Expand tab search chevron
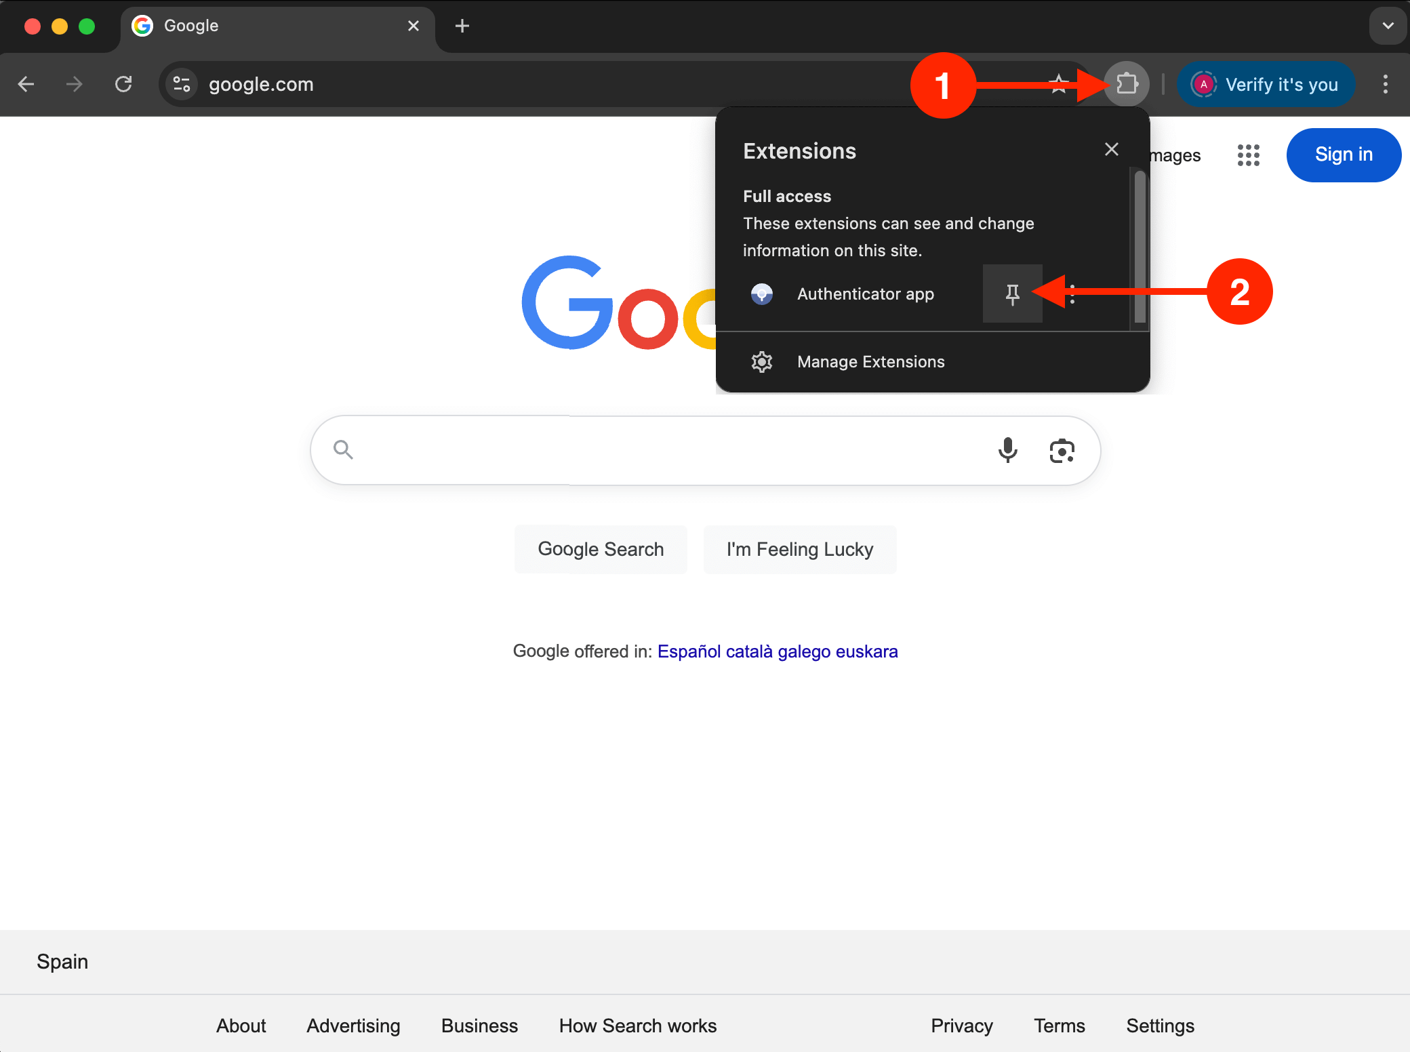Viewport: 1410px width, 1052px height. [1388, 26]
